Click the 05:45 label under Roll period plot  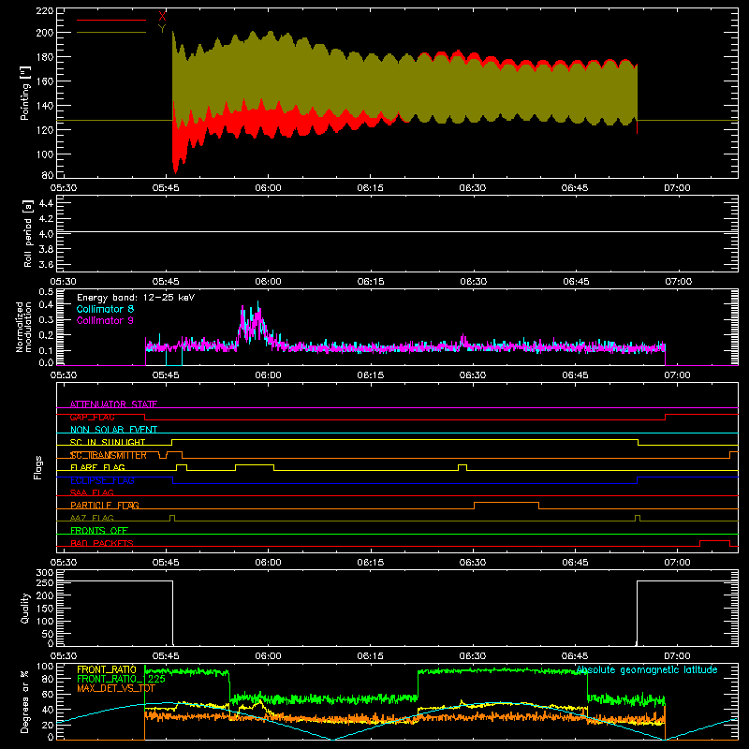pos(166,282)
